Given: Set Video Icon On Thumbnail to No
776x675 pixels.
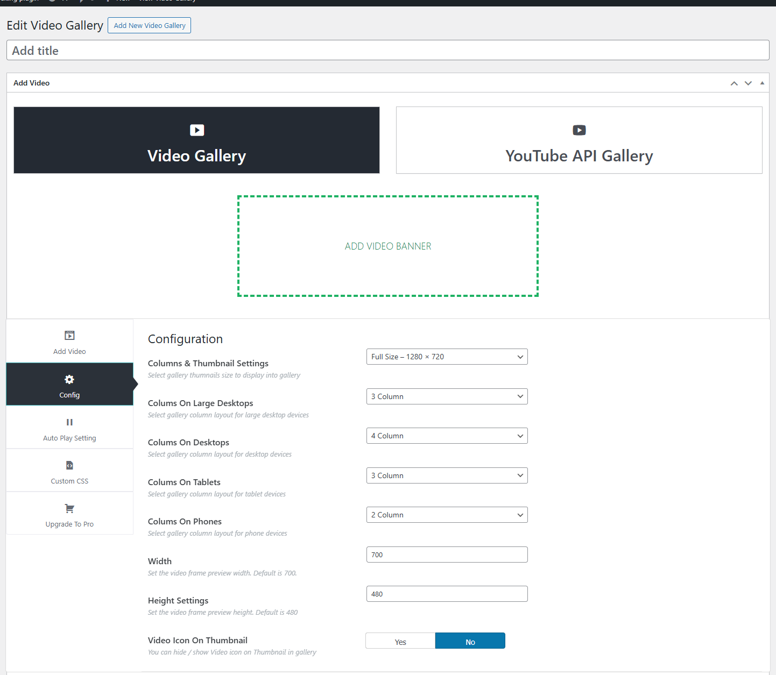Looking at the screenshot, I should tap(470, 641).
